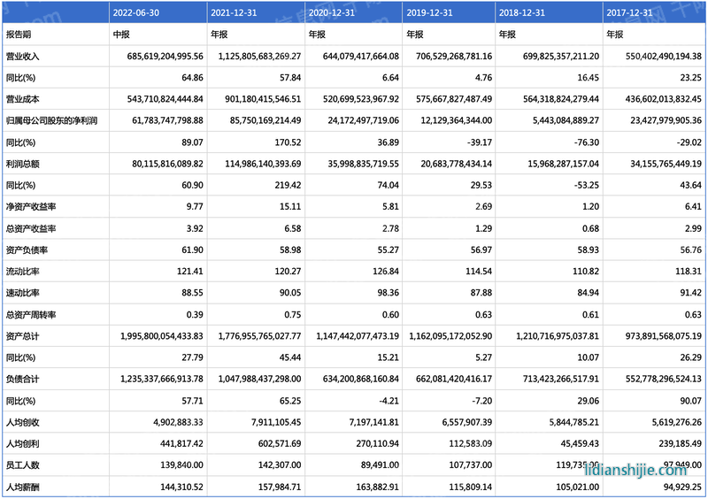Select net profit growth -76.30
The image size is (708, 499).
(586, 142)
